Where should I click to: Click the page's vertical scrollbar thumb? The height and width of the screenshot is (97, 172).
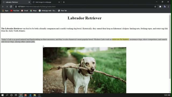pyautogui.click(x=170, y=47)
